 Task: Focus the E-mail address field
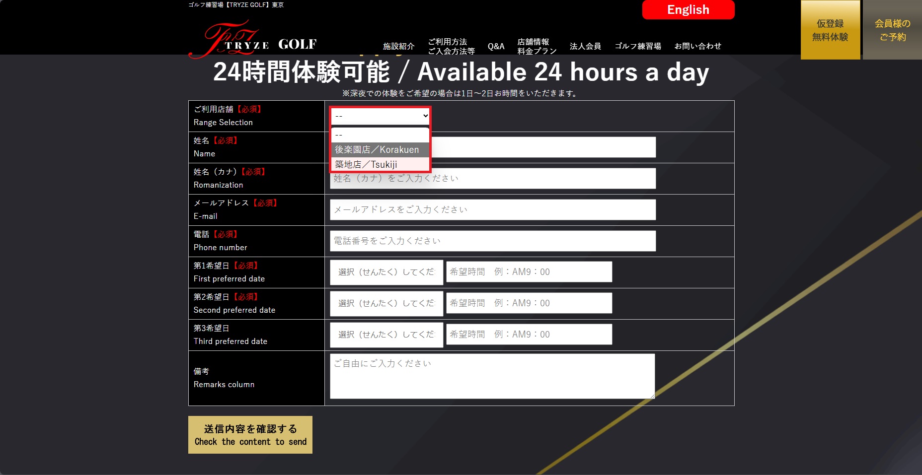(x=493, y=209)
